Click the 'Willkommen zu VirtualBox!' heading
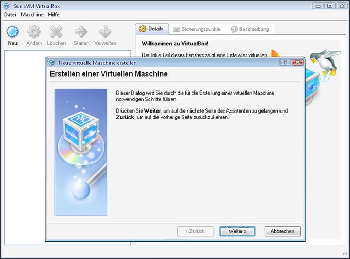 [175, 44]
